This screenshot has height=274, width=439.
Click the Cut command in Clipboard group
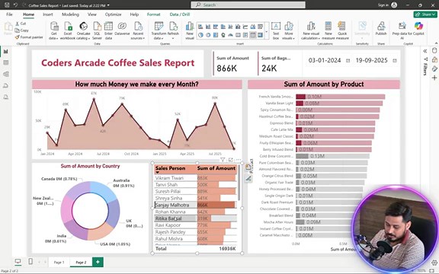click(21, 24)
